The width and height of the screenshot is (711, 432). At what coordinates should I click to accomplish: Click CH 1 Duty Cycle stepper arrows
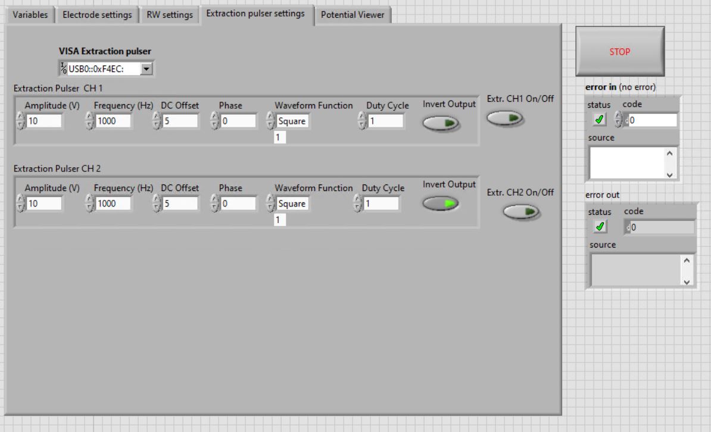pos(362,121)
